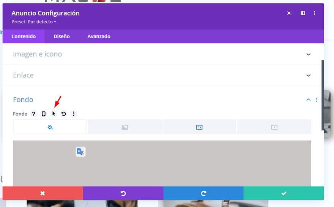Click the Google Translate floating icon
The image size is (334, 207).
80,152
